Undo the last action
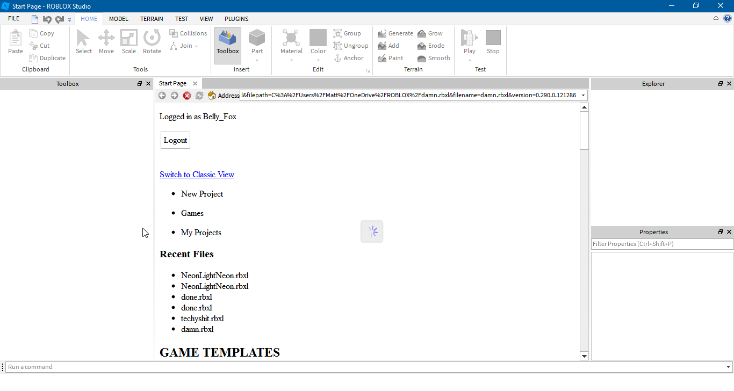Image resolution: width=734 pixels, height=391 pixels. (x=47, y=19)
